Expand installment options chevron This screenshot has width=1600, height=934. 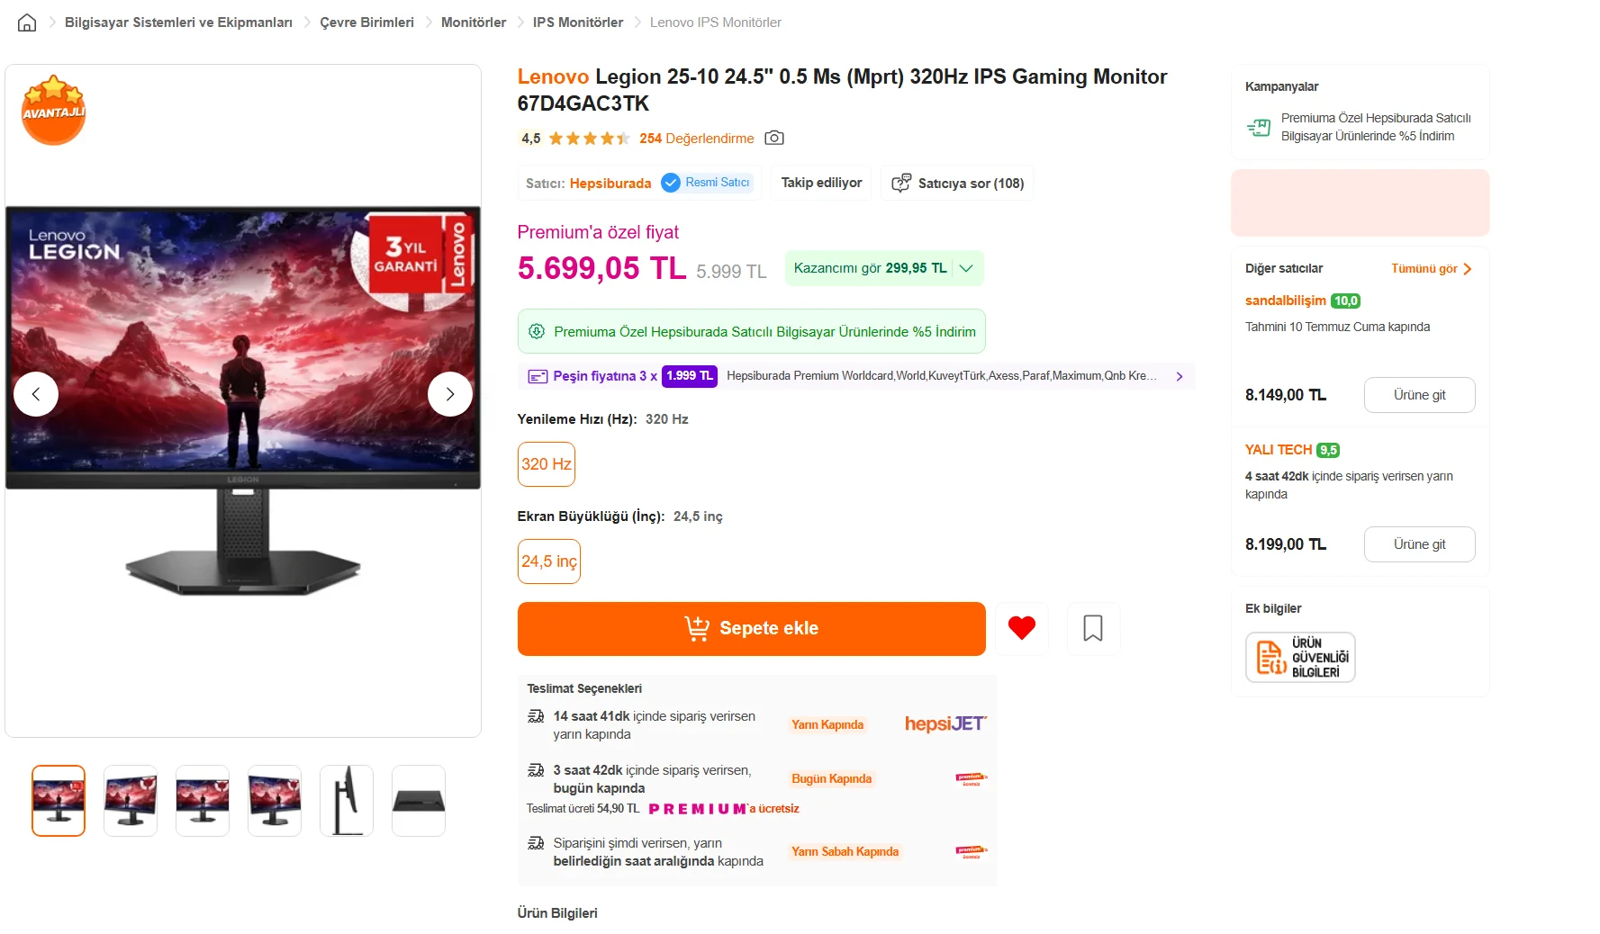(x=1180, y=376)
